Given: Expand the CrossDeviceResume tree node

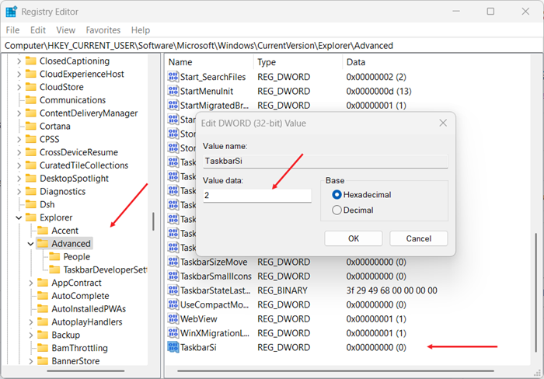Looking at the screenshot, I should coord(19,152).
